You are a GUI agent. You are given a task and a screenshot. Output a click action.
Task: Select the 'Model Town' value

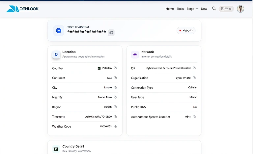105,97
